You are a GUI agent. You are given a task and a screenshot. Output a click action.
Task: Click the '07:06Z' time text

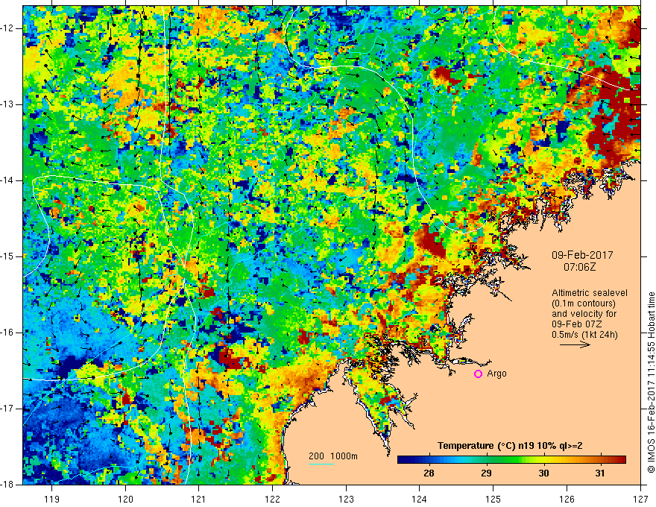(x=579, y=267)
